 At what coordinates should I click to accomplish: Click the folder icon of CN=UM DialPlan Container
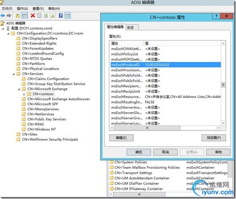pyautogui.click(x=112, y=183)
